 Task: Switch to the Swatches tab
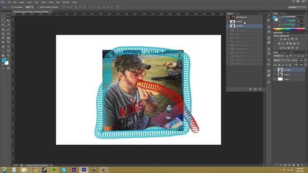click(283, 13)
